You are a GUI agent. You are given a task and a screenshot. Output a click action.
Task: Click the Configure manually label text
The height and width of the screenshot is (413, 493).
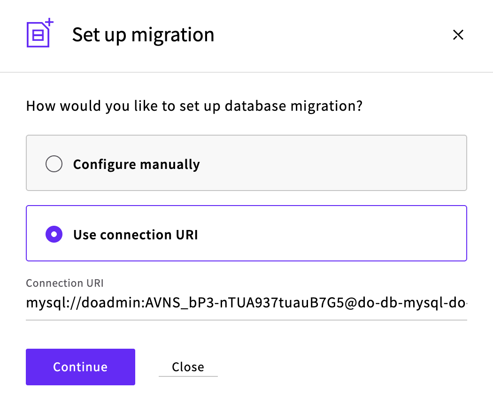point(136,164)
